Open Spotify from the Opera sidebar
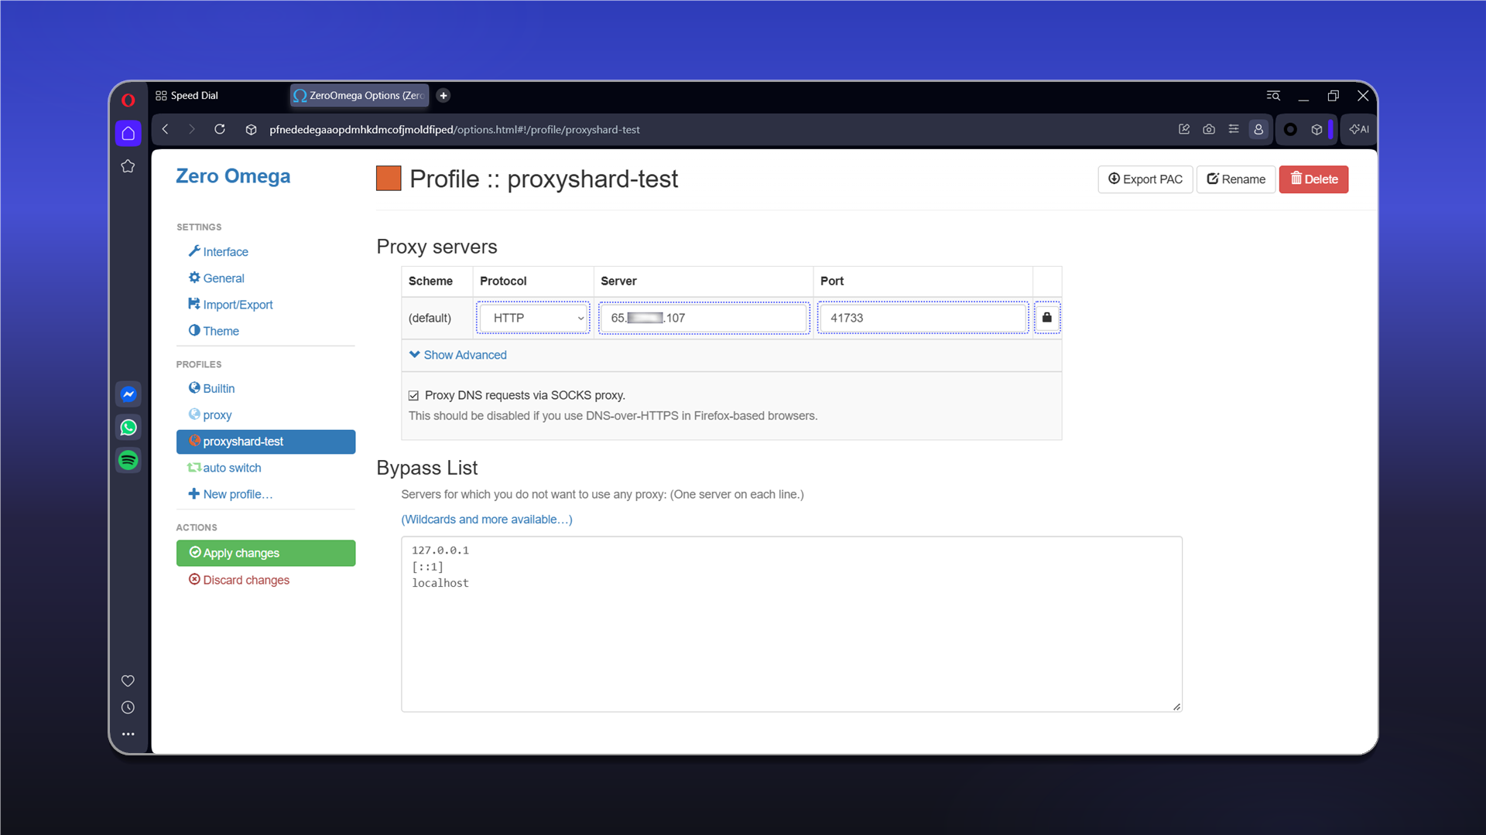Screen dimensions: 1486x835 point(128,461)
